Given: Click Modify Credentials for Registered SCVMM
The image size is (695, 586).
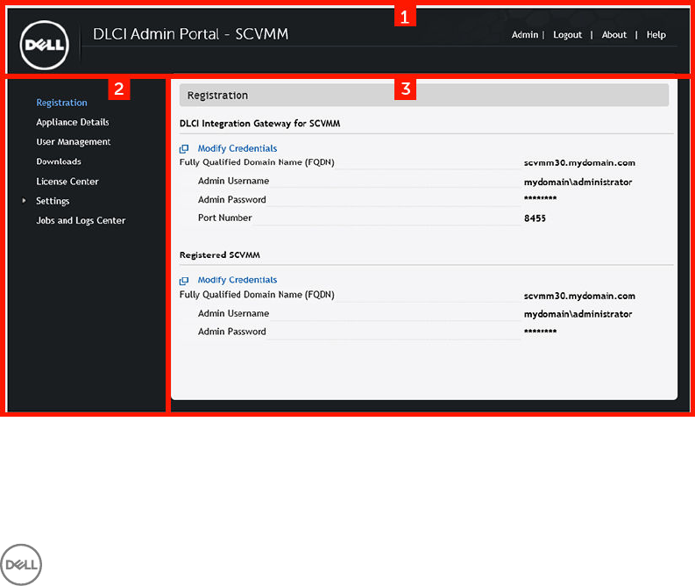Looking at the screenshot, I should (x=238, y=280).
